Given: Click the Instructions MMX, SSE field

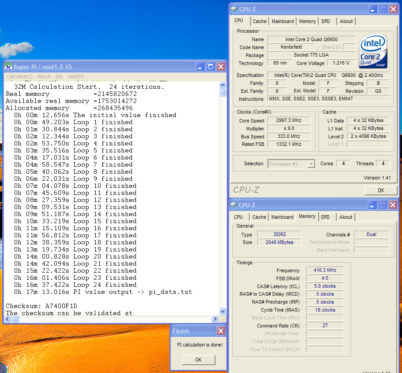Looking at the screenshot, I should (328, 99).
